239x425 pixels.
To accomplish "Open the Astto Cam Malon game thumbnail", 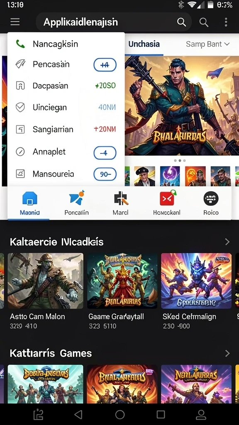I will coord(46,281).
